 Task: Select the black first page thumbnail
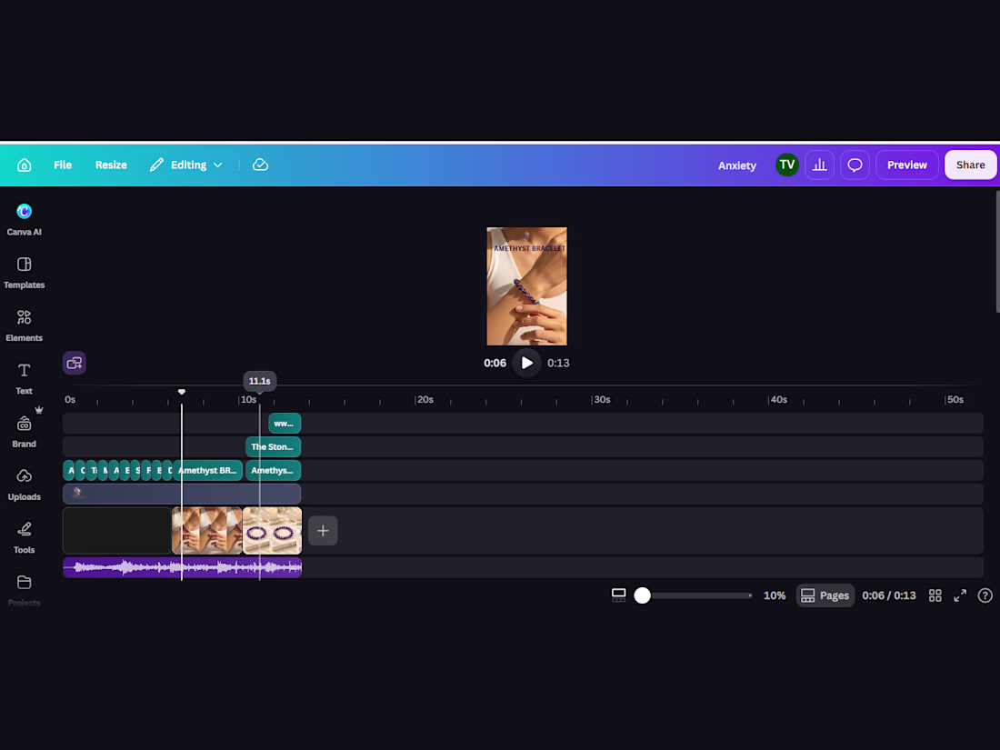[x=117, y=531]
